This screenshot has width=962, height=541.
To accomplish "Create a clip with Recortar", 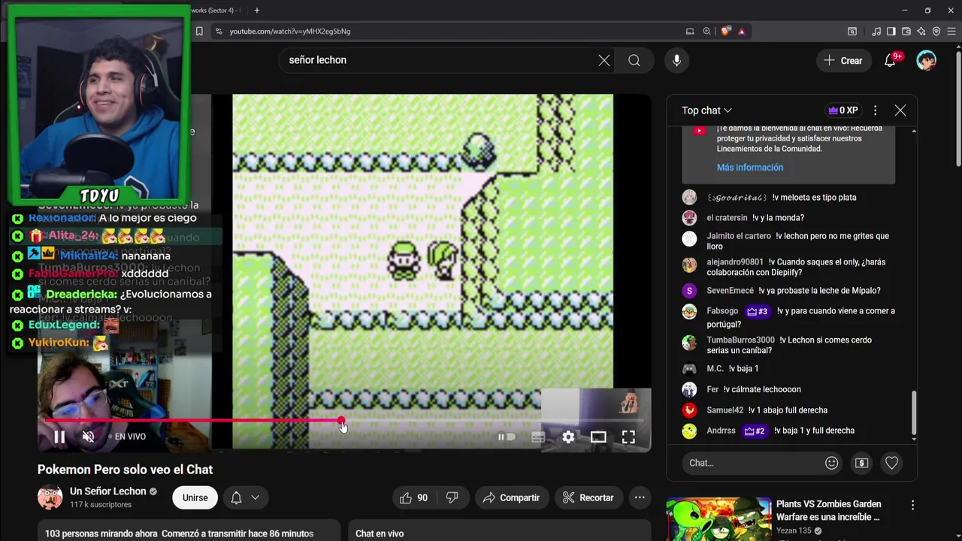I will click(588, 497).
